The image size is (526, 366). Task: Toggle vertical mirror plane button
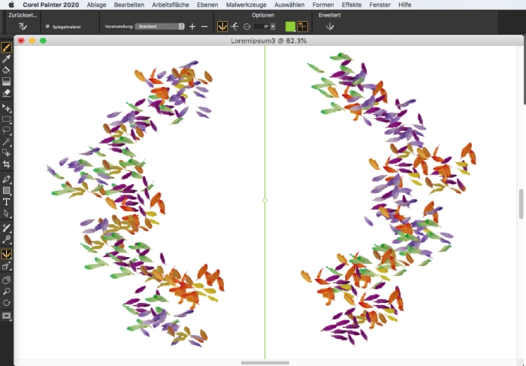(x=222, y=26)
